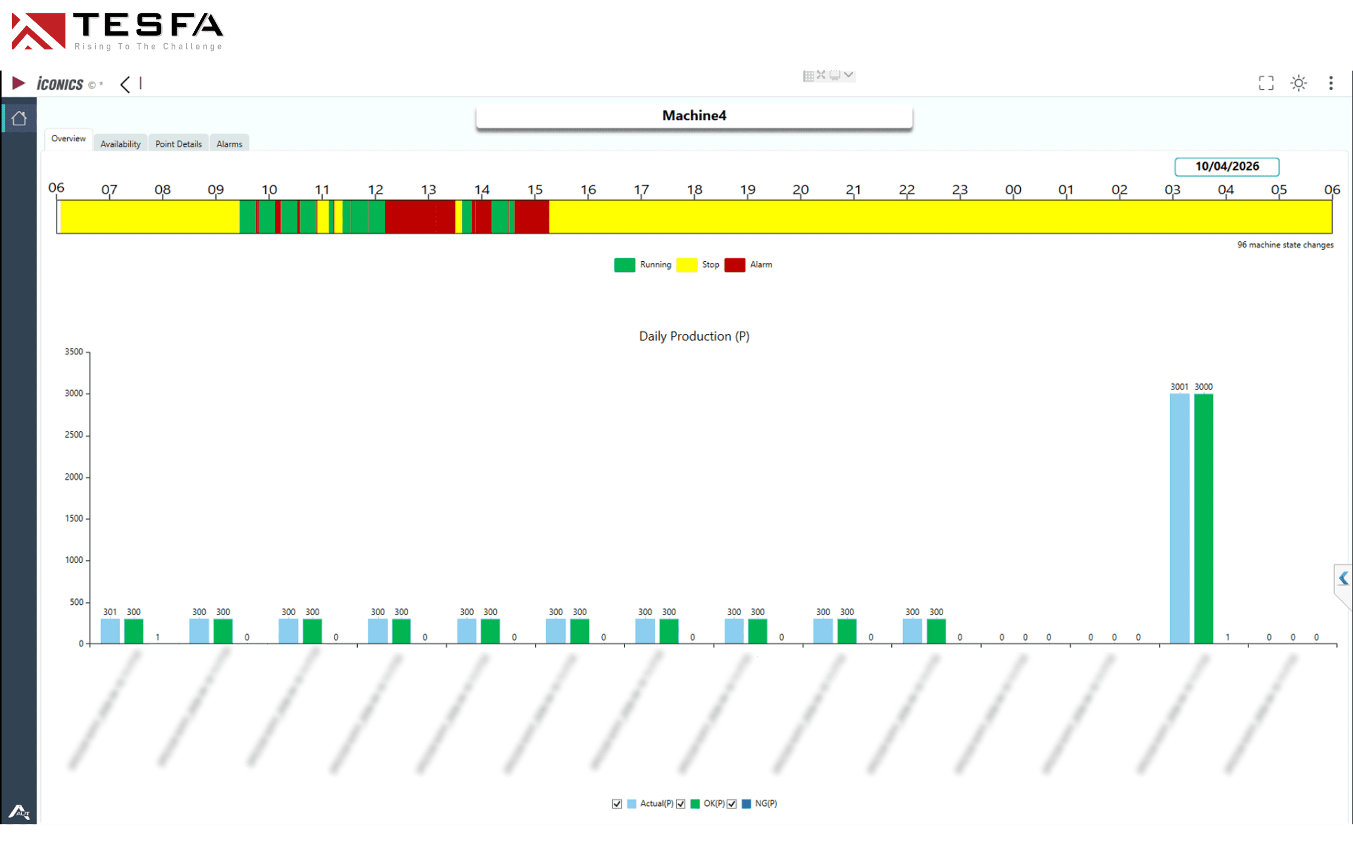Uncheck the NG(P) series checkbox
Screen dimensions: 1353x845
coord(732,804)
